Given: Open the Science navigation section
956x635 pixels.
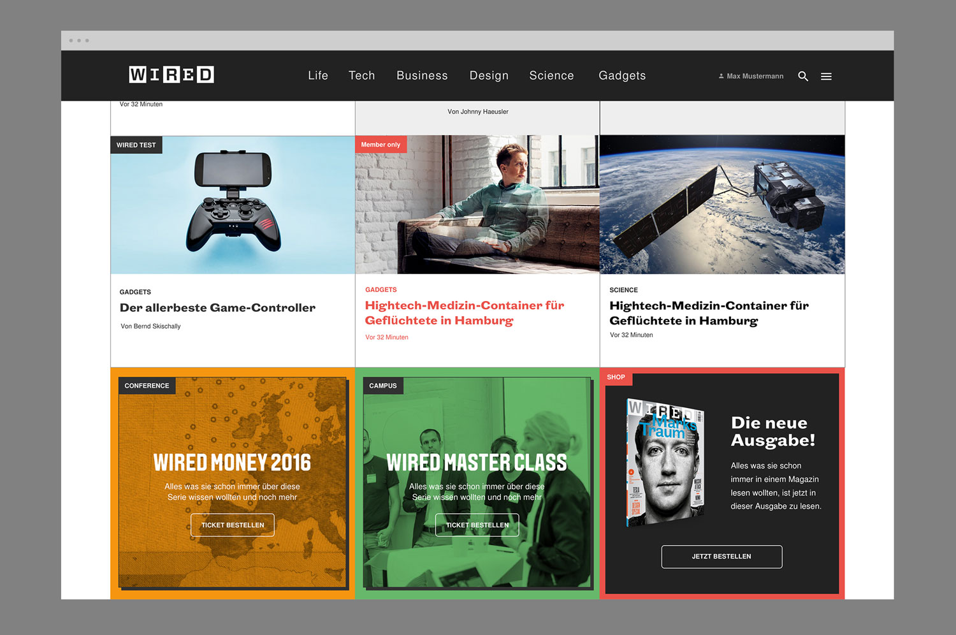Looking at the screenshot, I should click(551, 75).
